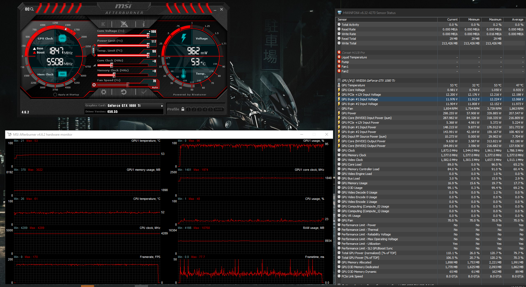This screenshot has width=526, height=287.
Task: Toggle the Auto fan speed button
Action: (155, 87)
